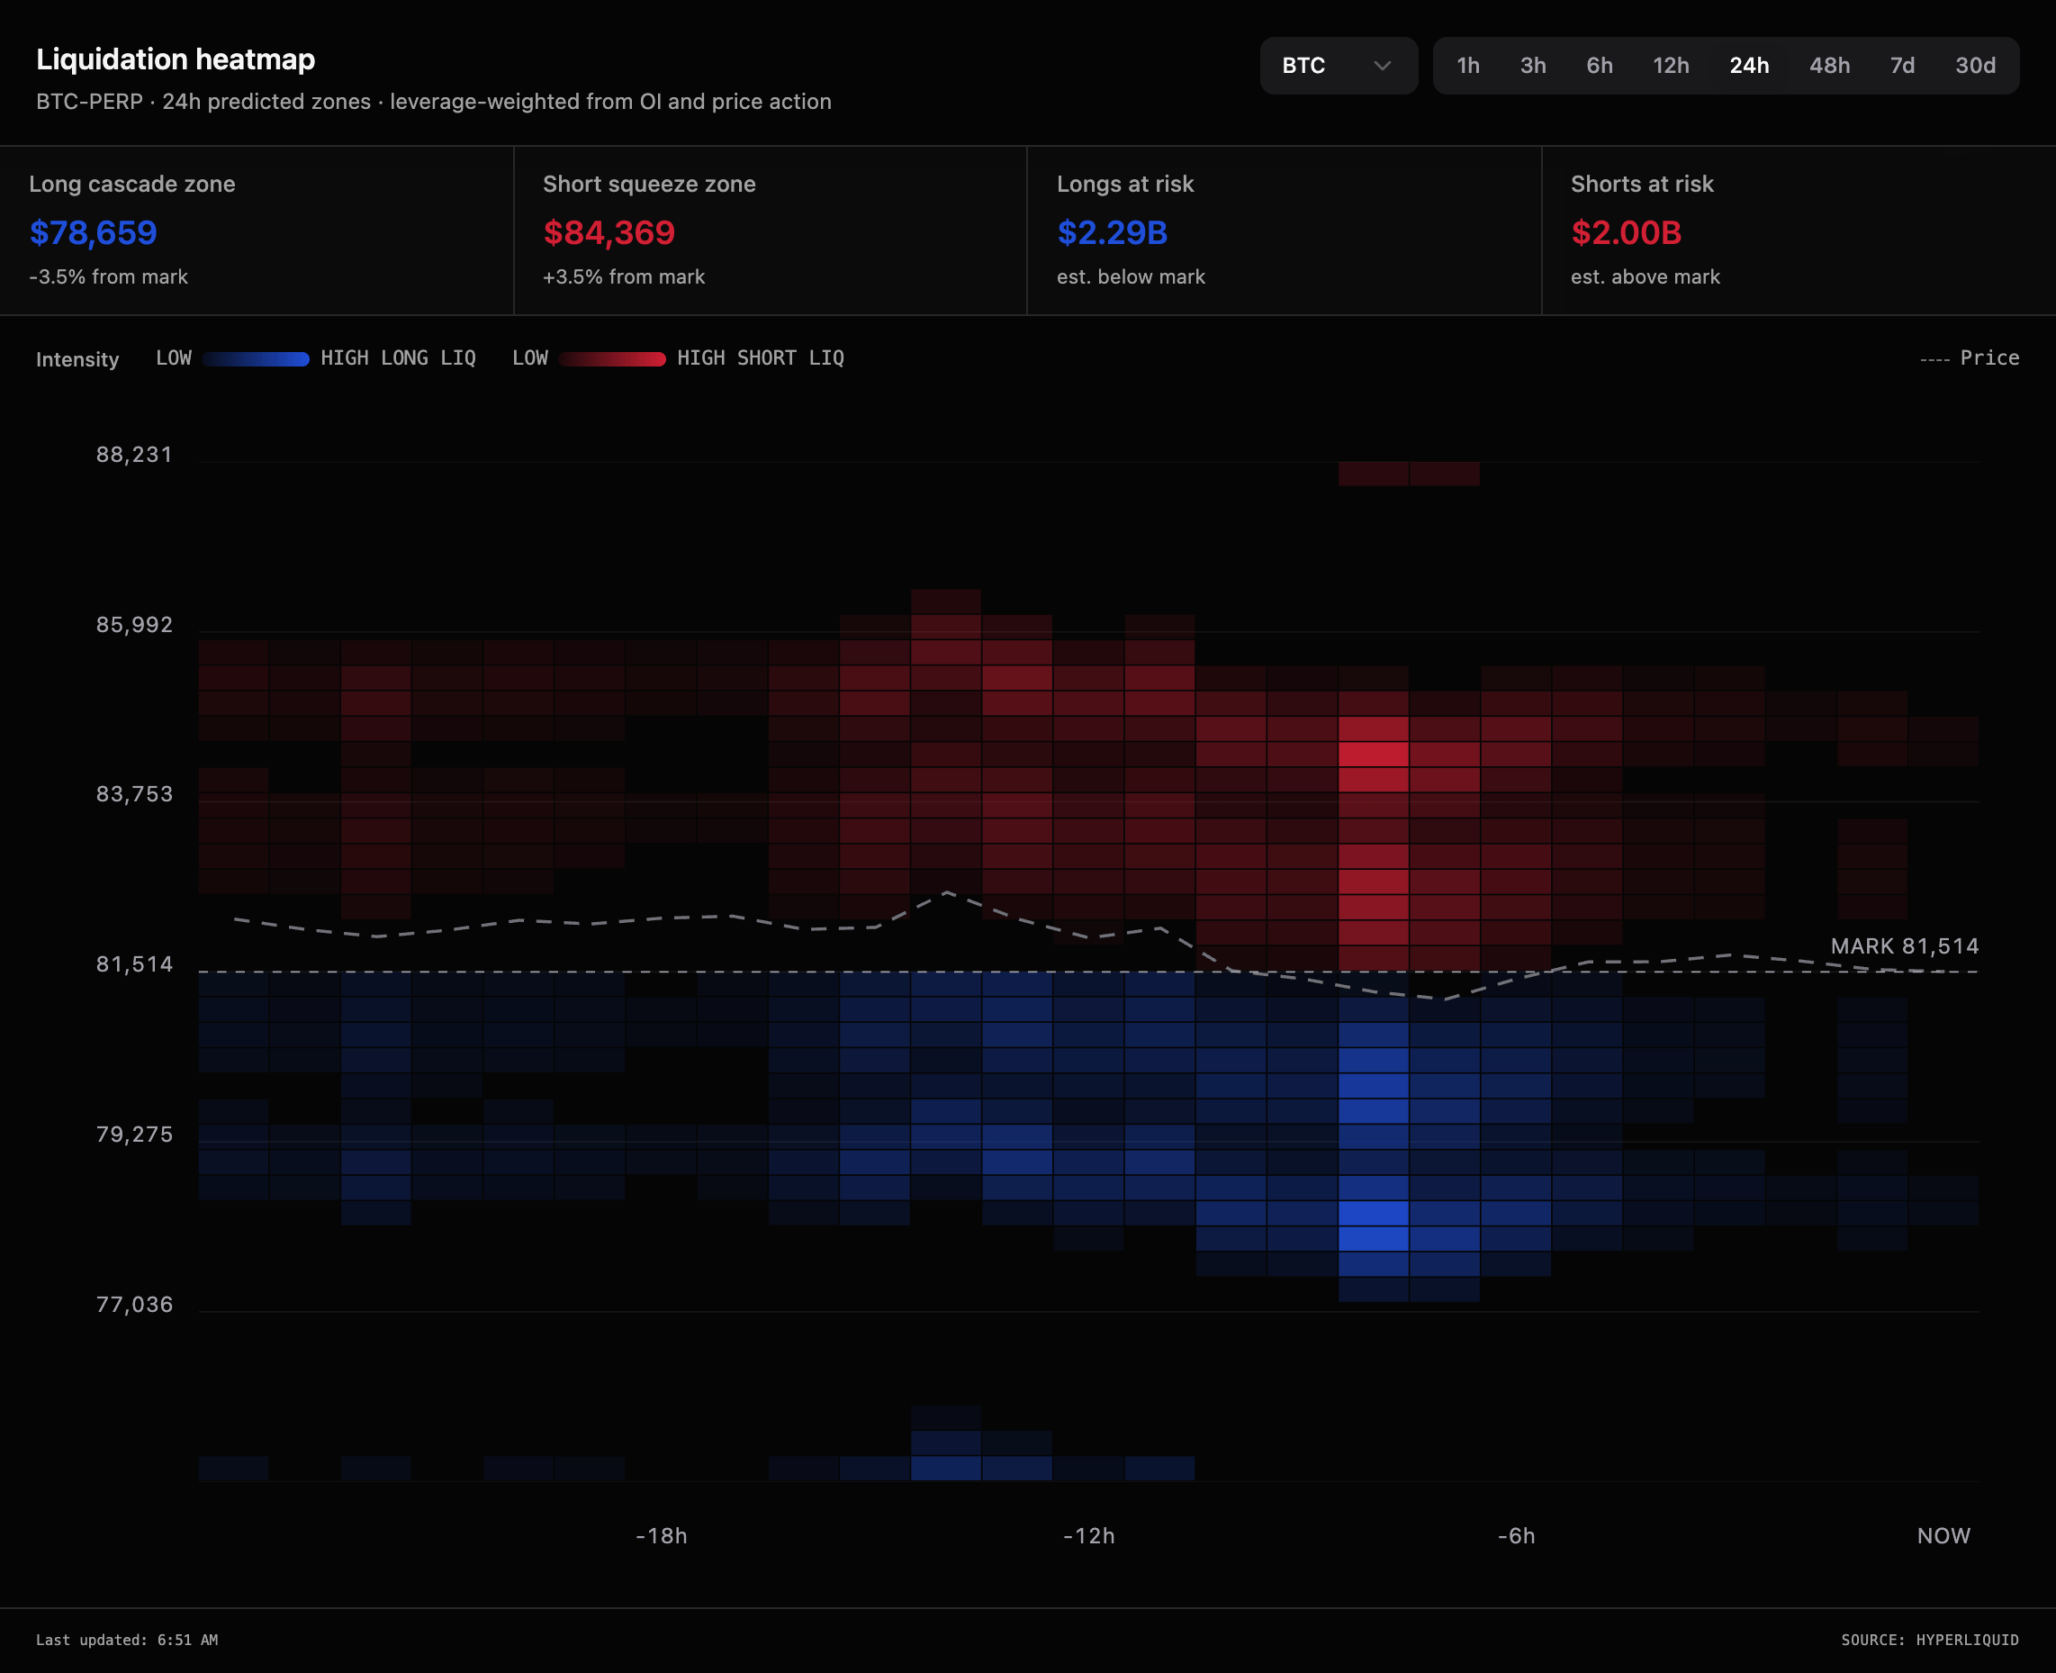This screenshot has height=1673, width=2056.
Task: Click the NOW time axis label
Action: tap(1943, 1536)
